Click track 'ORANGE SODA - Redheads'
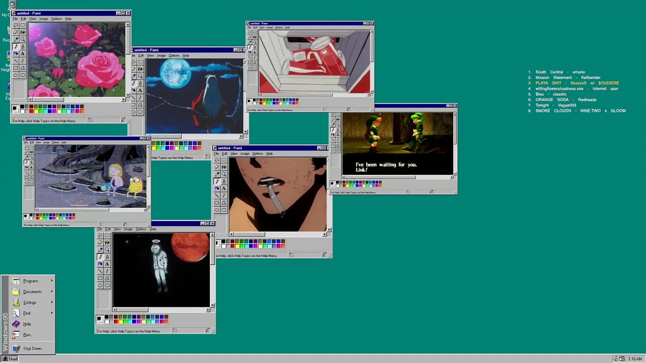 point(566,100)
